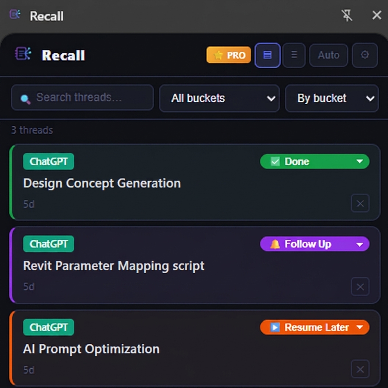
Task: Click the Recall logo in the title bar
Action: pos(15,14)
